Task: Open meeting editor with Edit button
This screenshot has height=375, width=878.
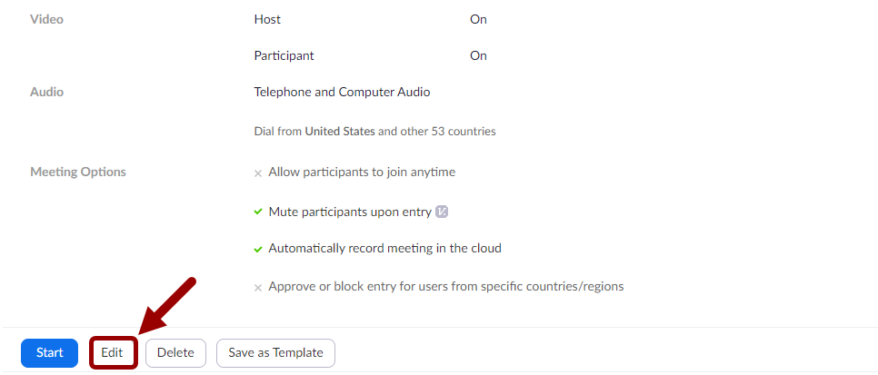Action: click(113, 352)
